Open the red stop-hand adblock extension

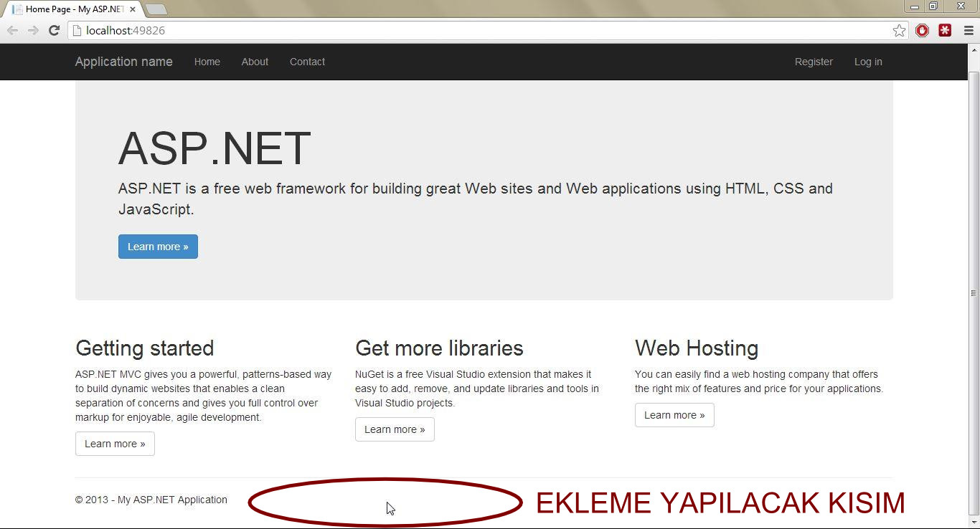pyautogui.click(x=923, y=30)
